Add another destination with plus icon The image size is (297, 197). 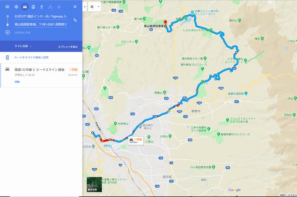7,32
